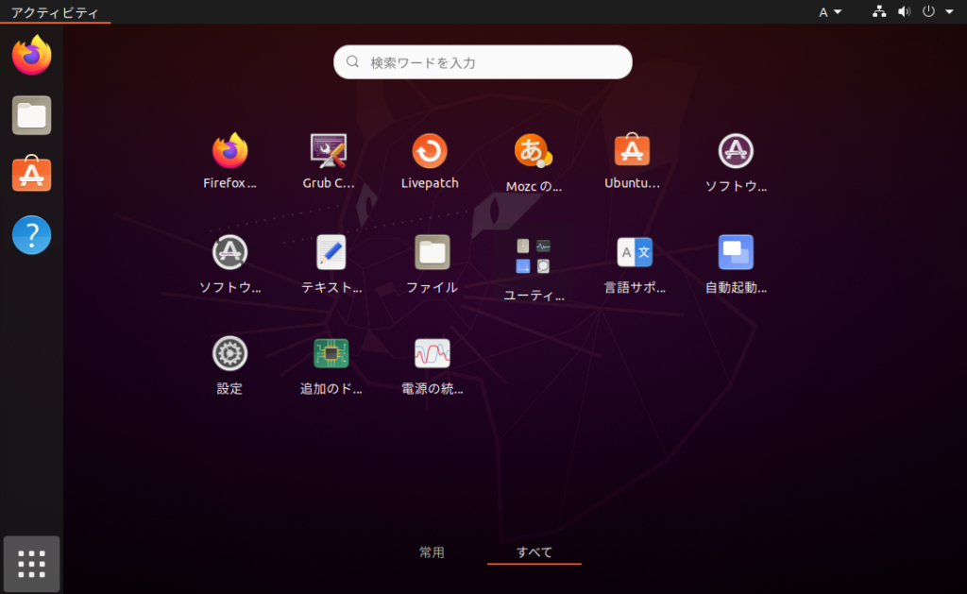Click the power icon in top bar

tap(928, 11)
